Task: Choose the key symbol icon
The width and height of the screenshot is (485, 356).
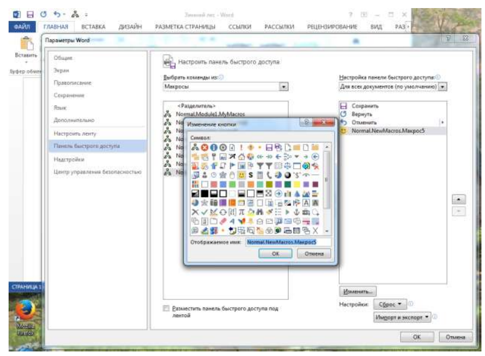Action: [214, 156]
